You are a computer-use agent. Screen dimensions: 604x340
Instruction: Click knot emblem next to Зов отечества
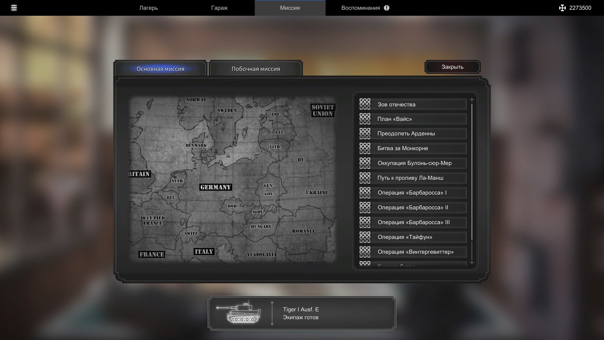pyautogui.click(x=365, y=104)
